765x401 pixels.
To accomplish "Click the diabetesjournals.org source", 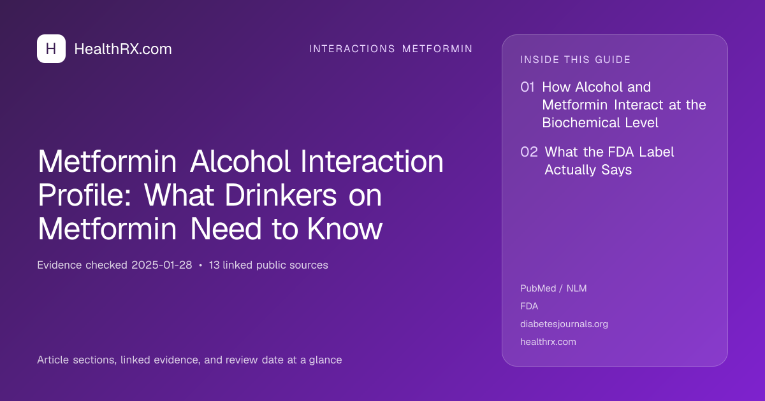I will click(x=564, y=324).
